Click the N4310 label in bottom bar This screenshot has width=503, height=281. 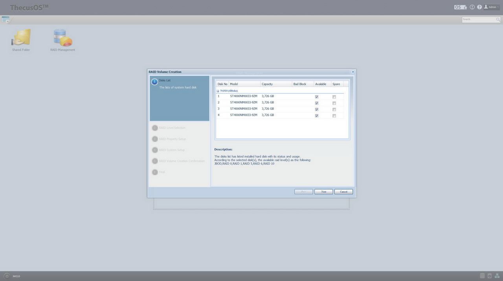point(16,276)
